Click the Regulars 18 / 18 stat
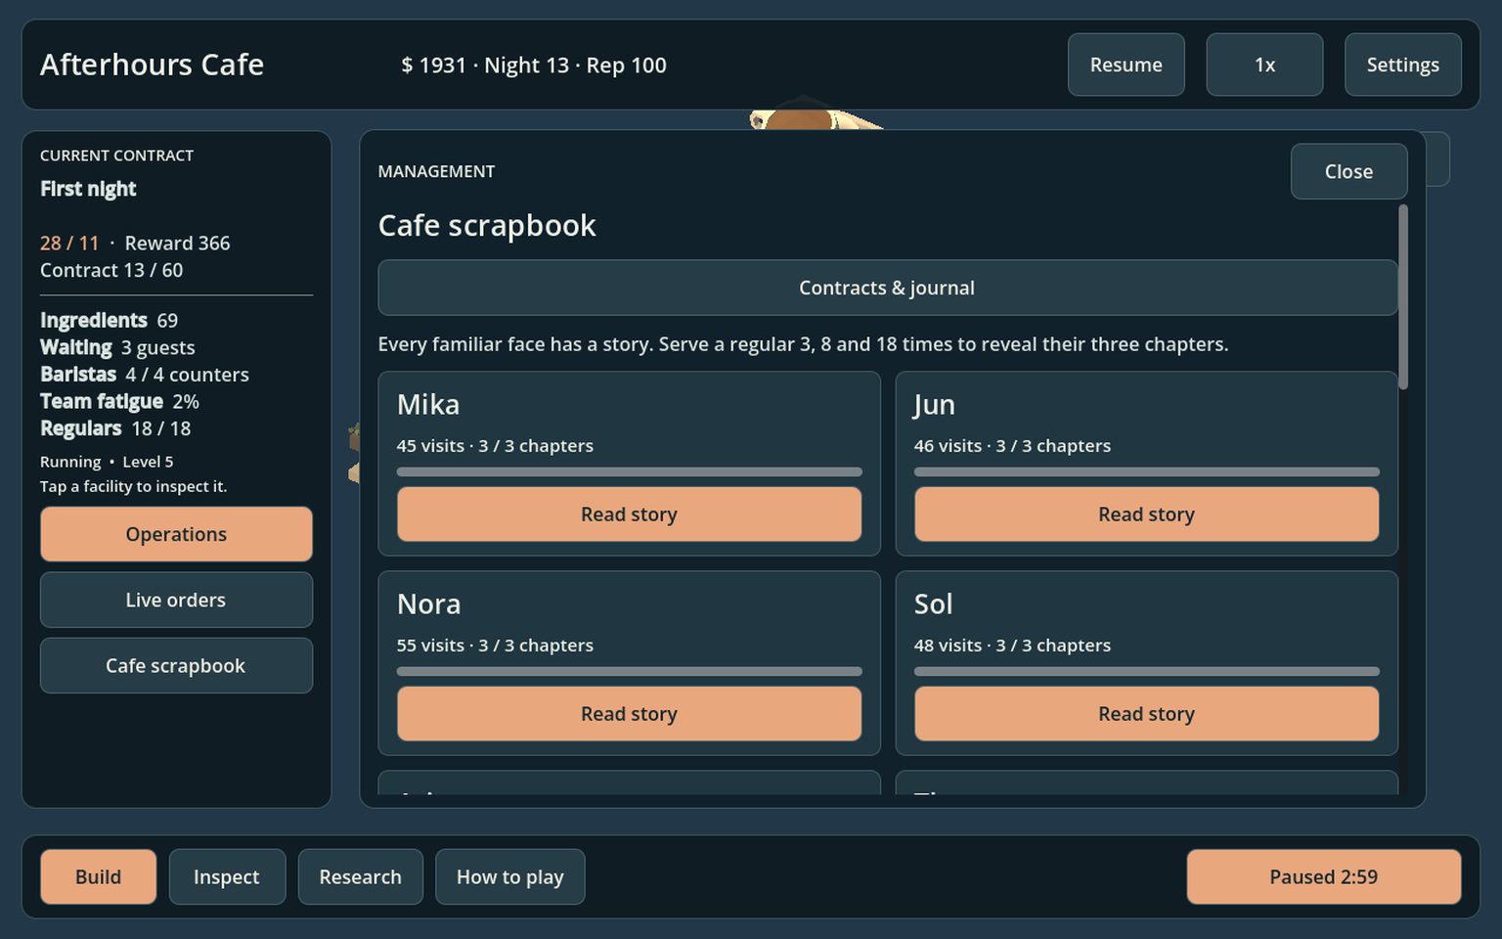Screen dimensions: 1502x939 pos(115,428)
